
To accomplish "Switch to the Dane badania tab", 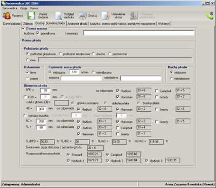I will click(12, 24).
